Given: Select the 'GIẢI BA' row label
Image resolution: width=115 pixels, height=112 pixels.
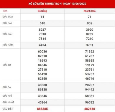Looking at the screenshot, I should pos(6,87).
